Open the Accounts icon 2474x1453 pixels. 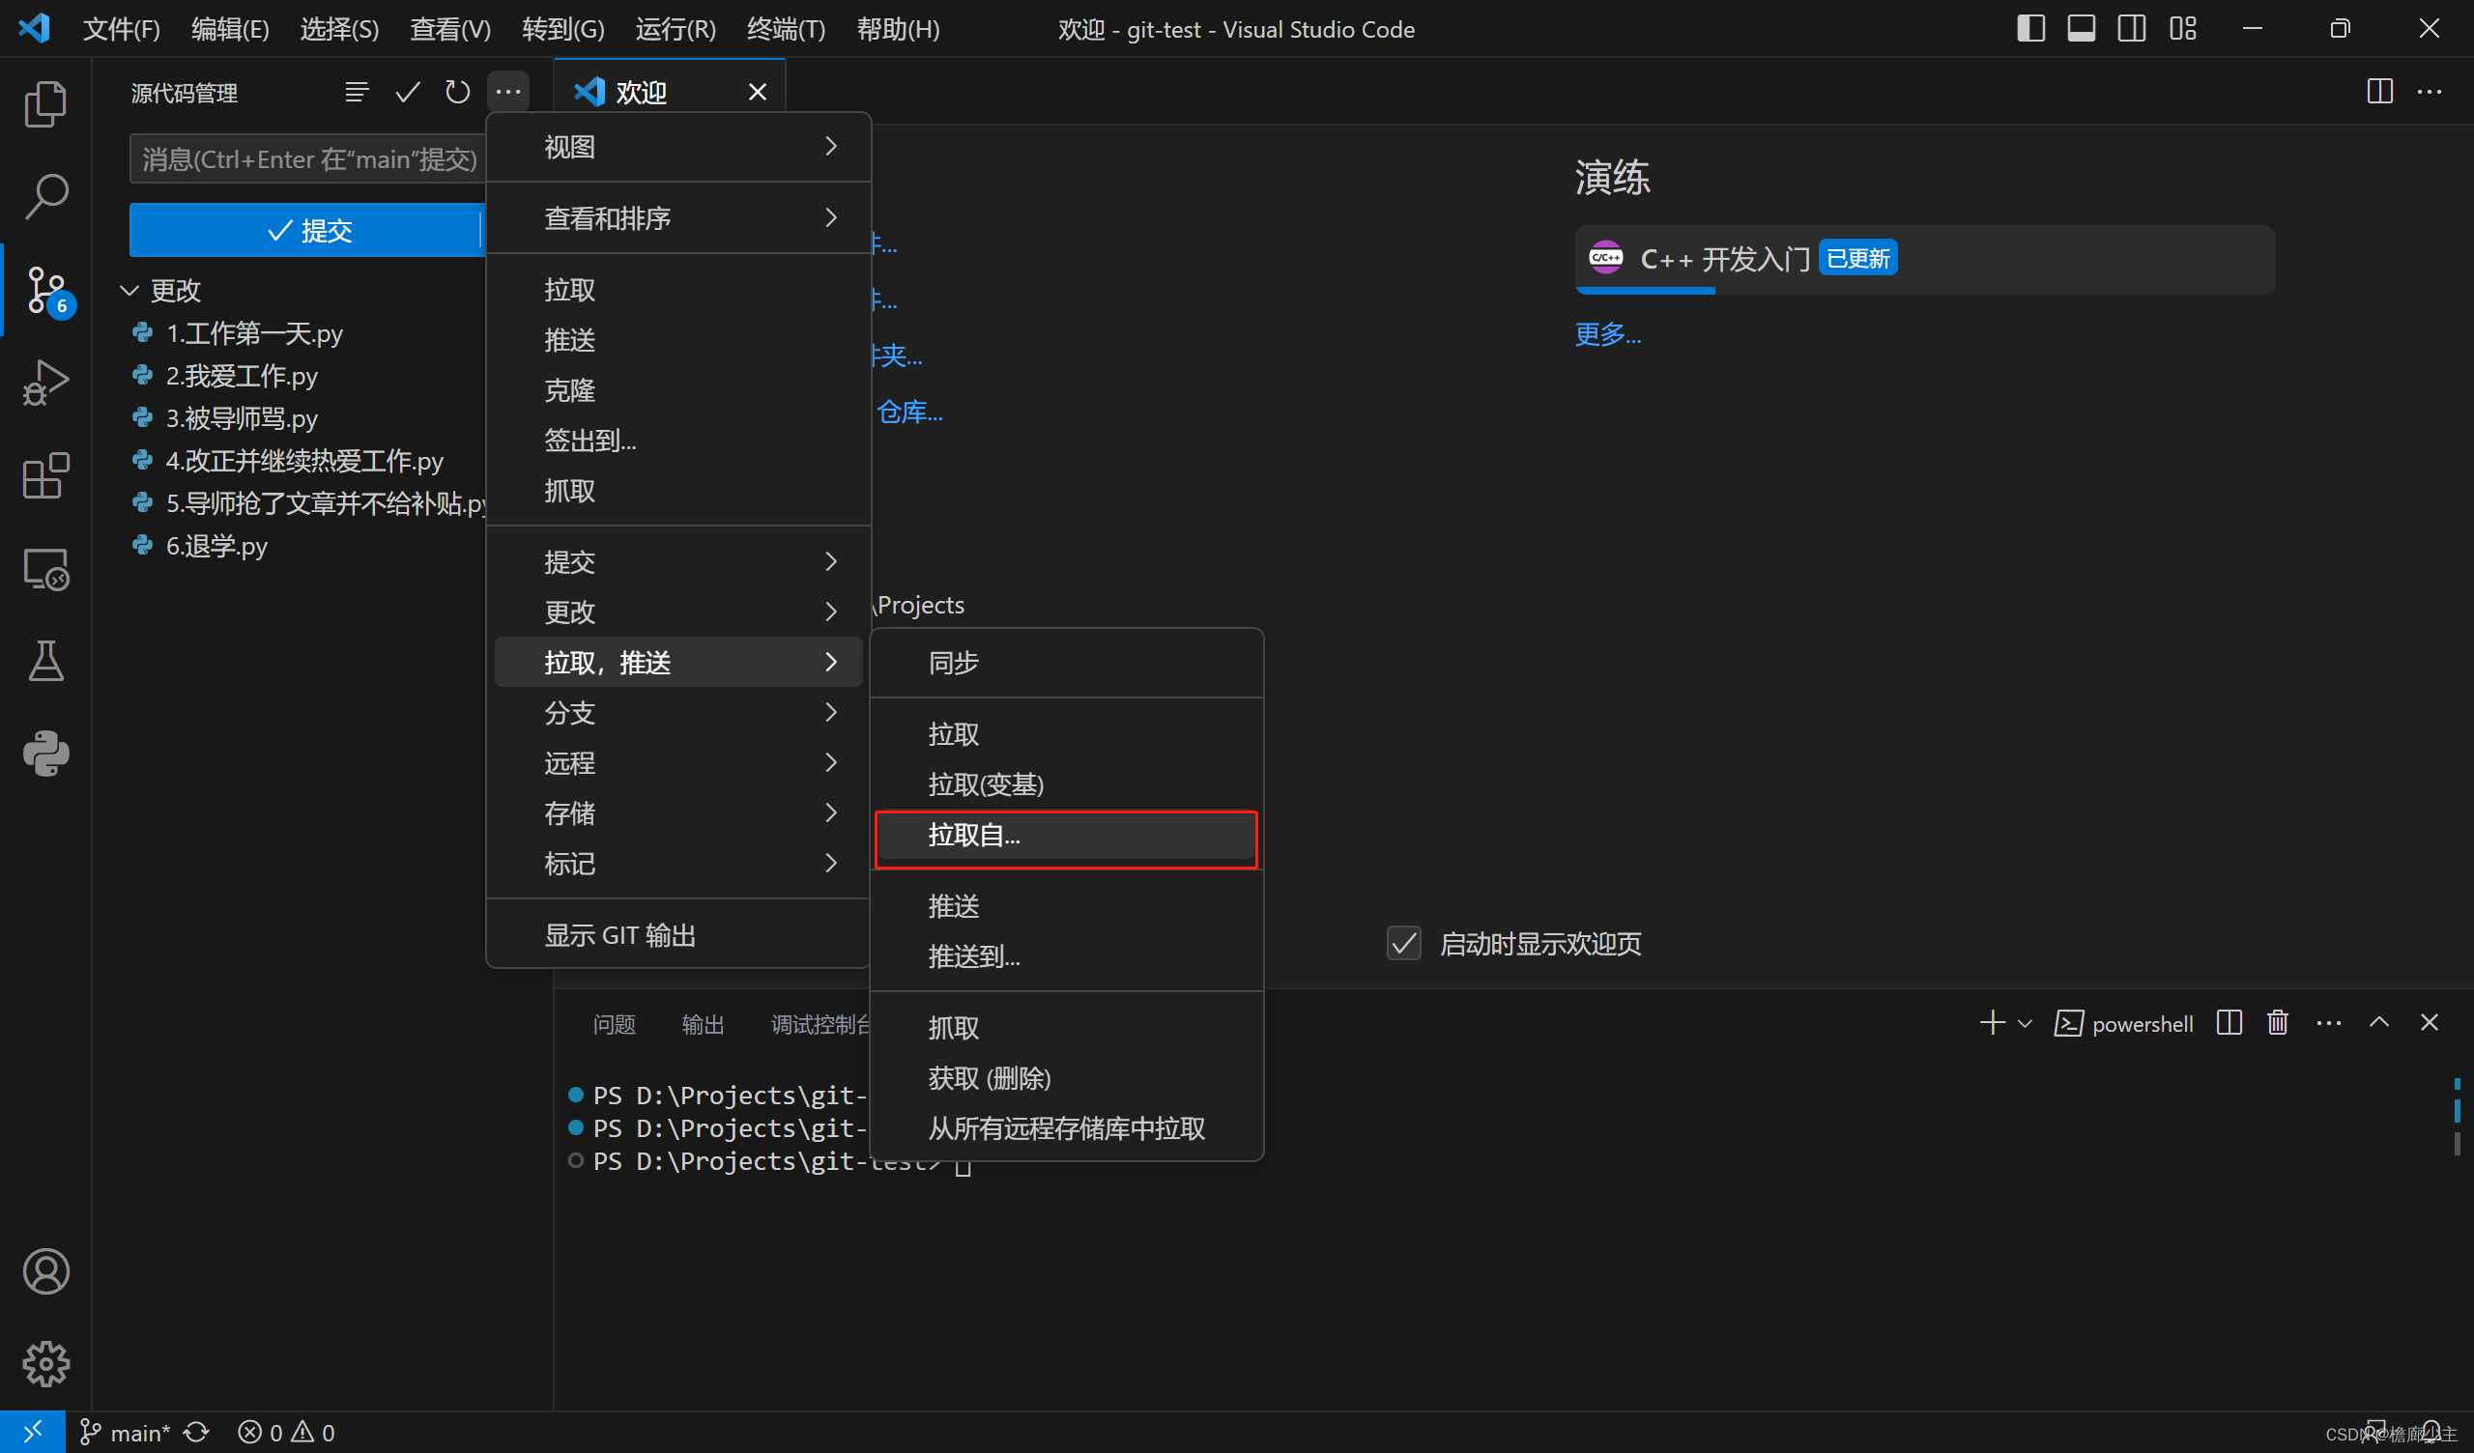pos(45,1271)
